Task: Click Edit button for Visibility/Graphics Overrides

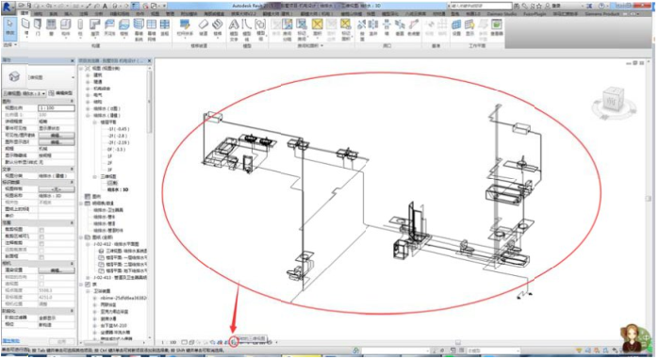Action: [57, 136]
